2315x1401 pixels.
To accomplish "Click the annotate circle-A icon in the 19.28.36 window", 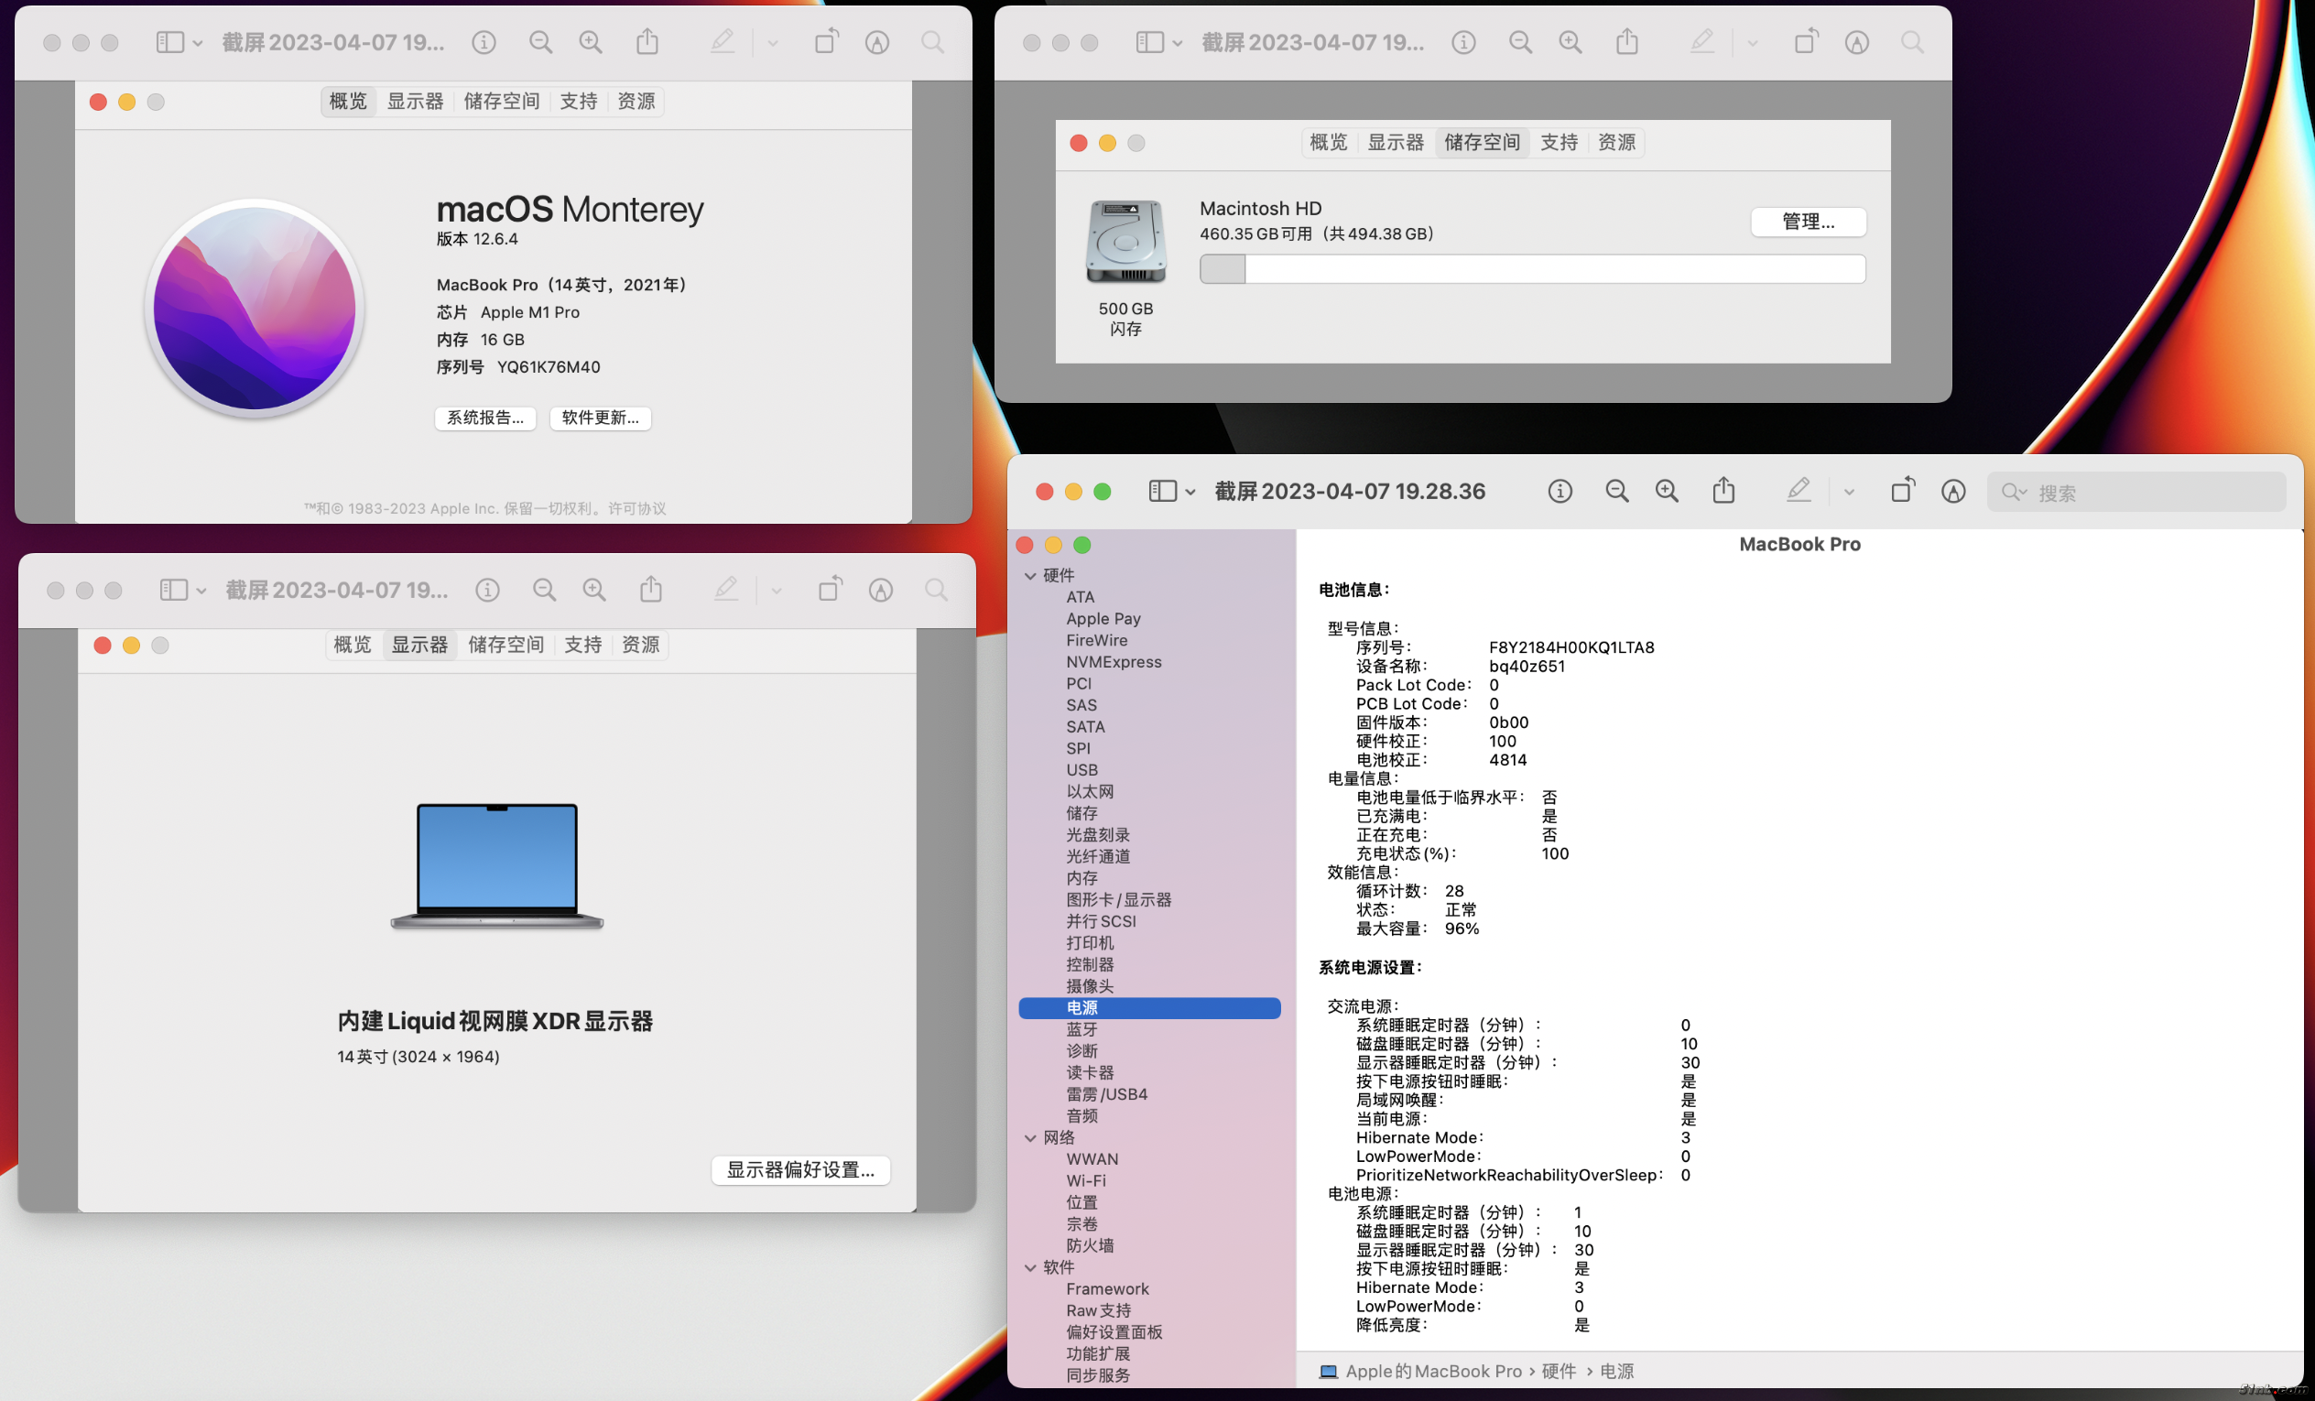I will [1953, 492].
